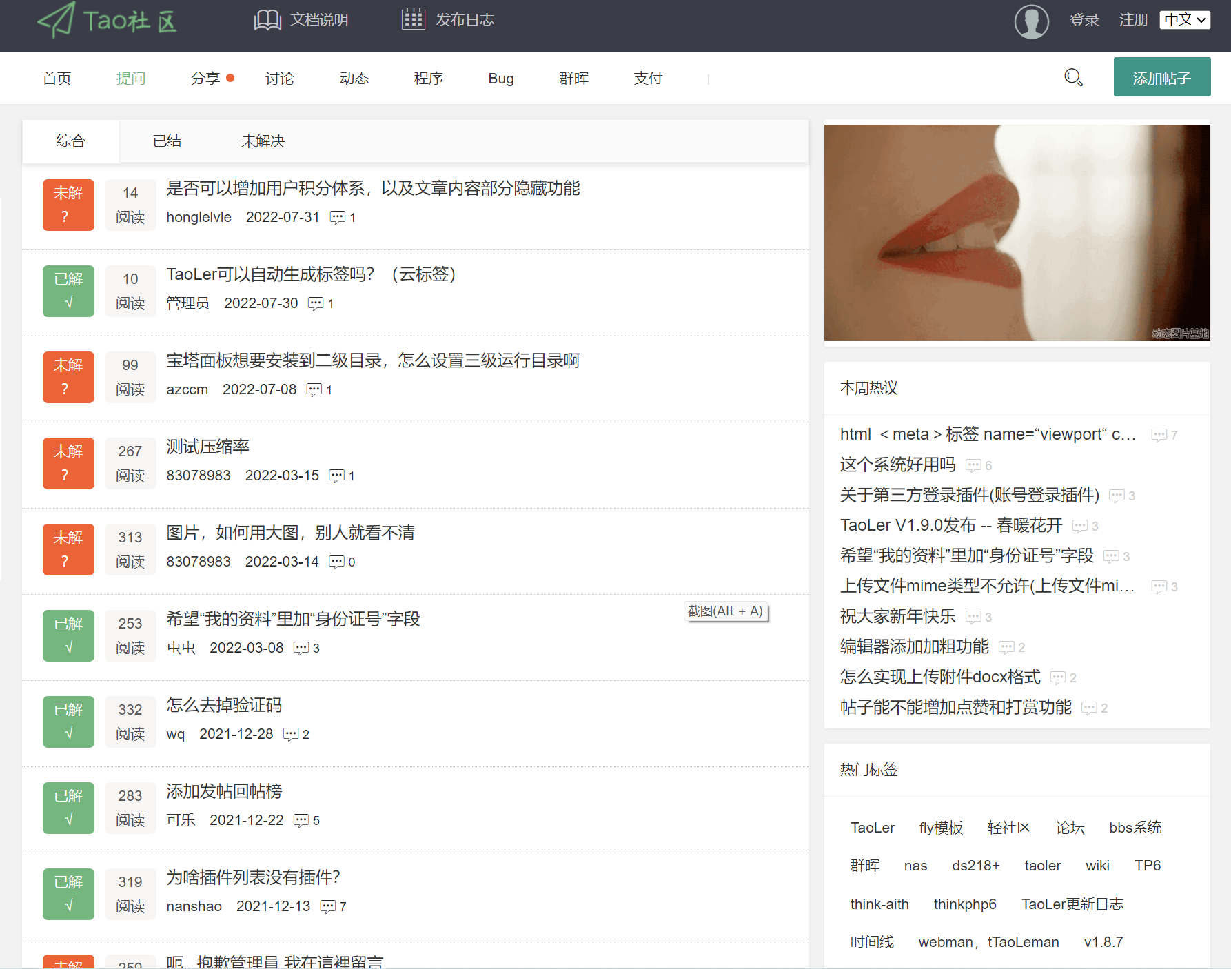Click comment icon on 图片，如何用大图 post

point(336,562)
